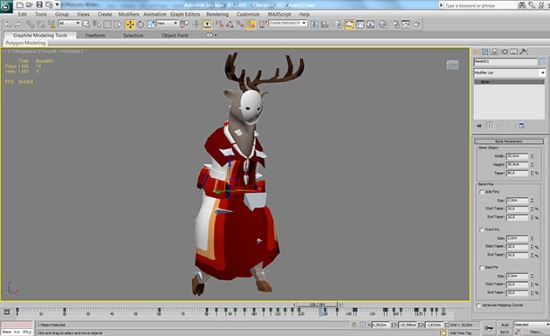Activate the Select and Rotate tool
This screenshot has width=550, height=336.
[x=141, y=24]
